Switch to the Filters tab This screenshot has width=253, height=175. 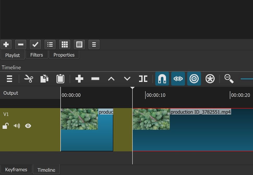click(x=37, y=55)
